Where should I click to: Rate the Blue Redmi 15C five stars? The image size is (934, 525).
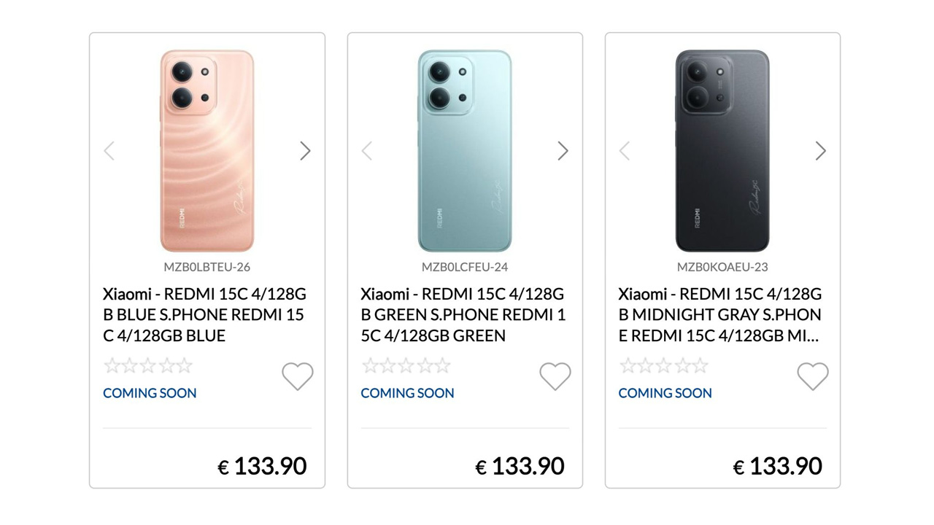pyautogui.click(x=185, y=365)
